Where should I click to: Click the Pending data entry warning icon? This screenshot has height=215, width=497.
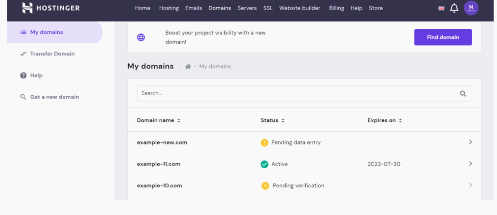pyautogui.click(x=265, y=143)
